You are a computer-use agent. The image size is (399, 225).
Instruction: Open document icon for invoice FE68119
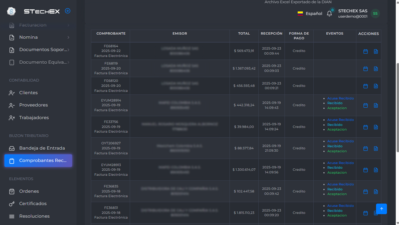[x=376, y=69]
